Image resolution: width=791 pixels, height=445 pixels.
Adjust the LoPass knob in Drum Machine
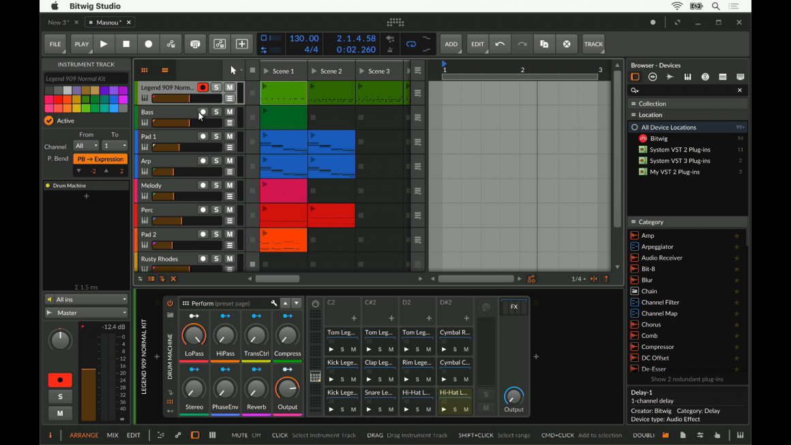click(x=194, y=335)
